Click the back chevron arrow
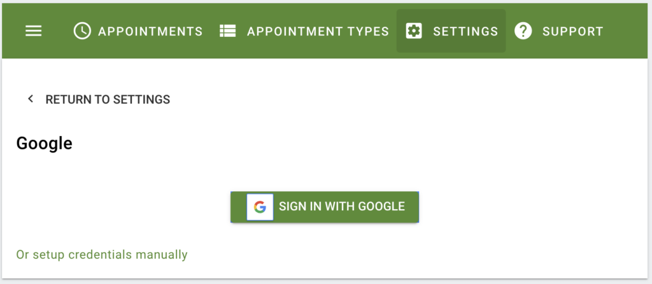The width and height of the screenshot is (652, 284). pos(30,99)
